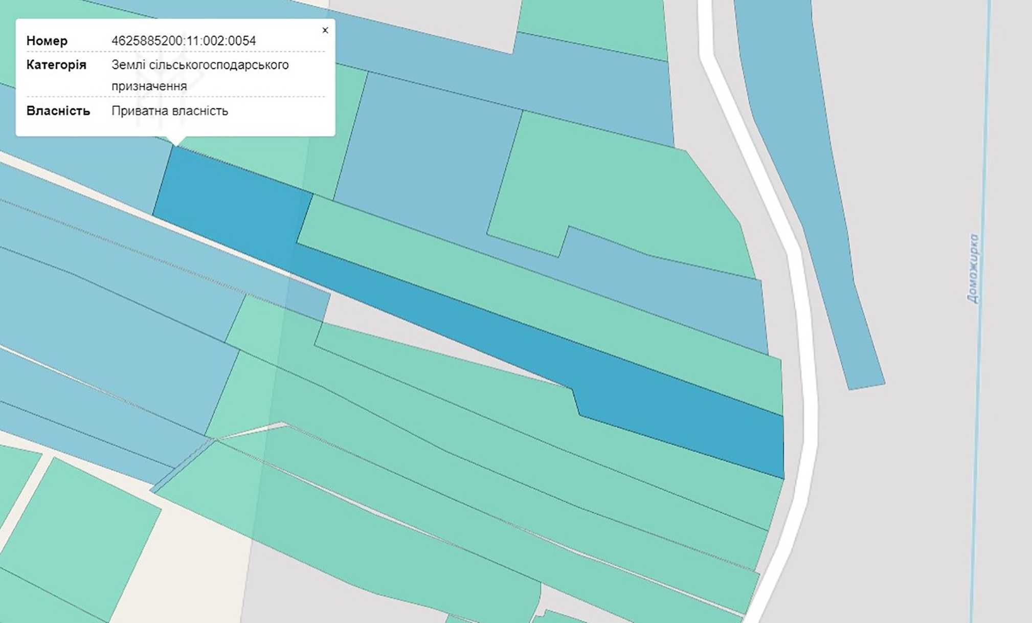Screen dimensions: 1032x623
Task: Click 'Землі сільськогосподарського призначення' text
Action: click(x=200, y=75)
